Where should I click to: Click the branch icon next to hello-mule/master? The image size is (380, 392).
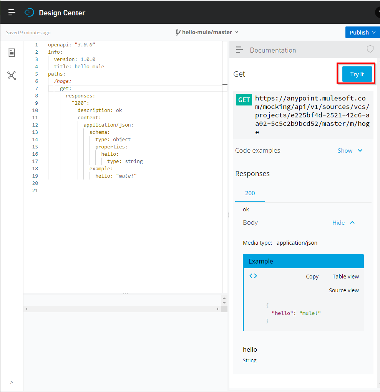point(178,32)
